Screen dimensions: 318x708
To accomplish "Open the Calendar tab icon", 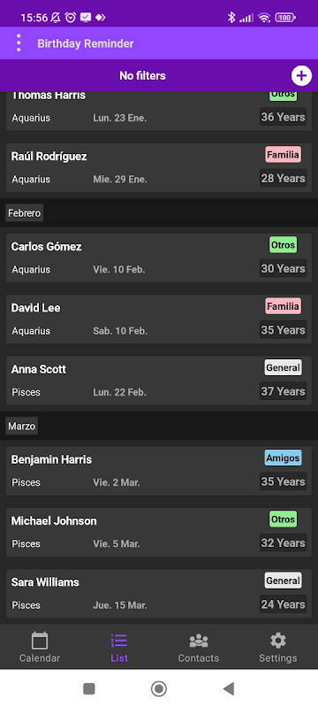I will pyautogui.click(x=40, y=640).
